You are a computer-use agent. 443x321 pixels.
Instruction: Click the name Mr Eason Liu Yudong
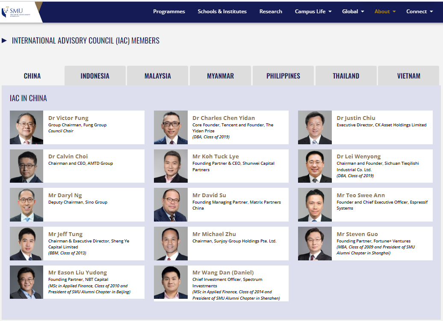[78, 272]
